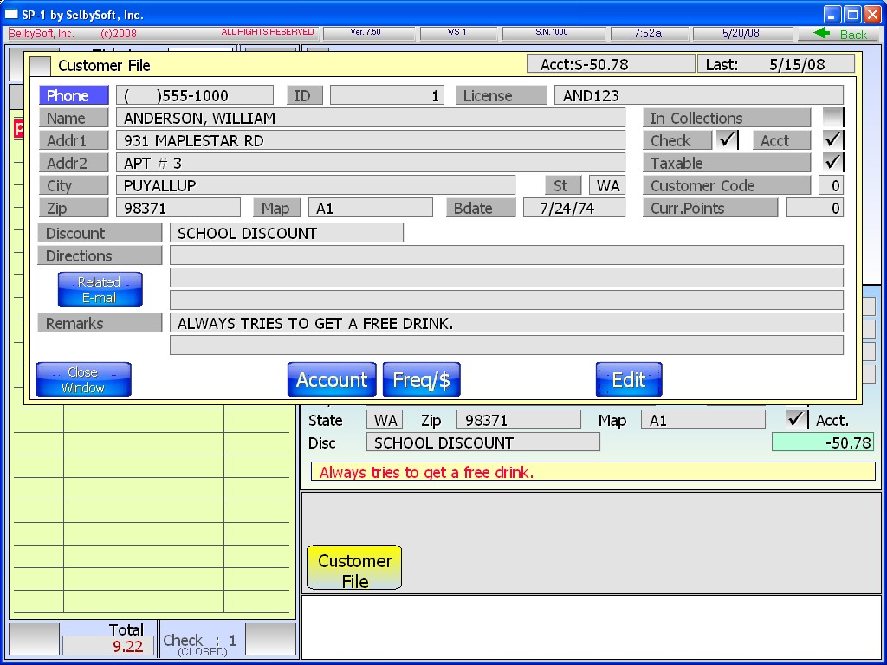Image resolution: width=887 pixels, height=665 pixels.
Task: Click the Addr1 label button
Action: (74, 141)
